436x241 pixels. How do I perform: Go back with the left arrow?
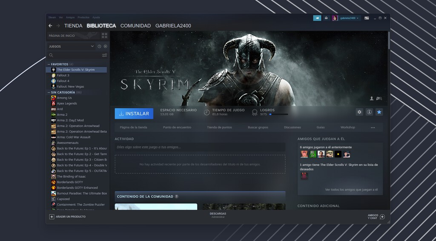(x=50, y=26)
